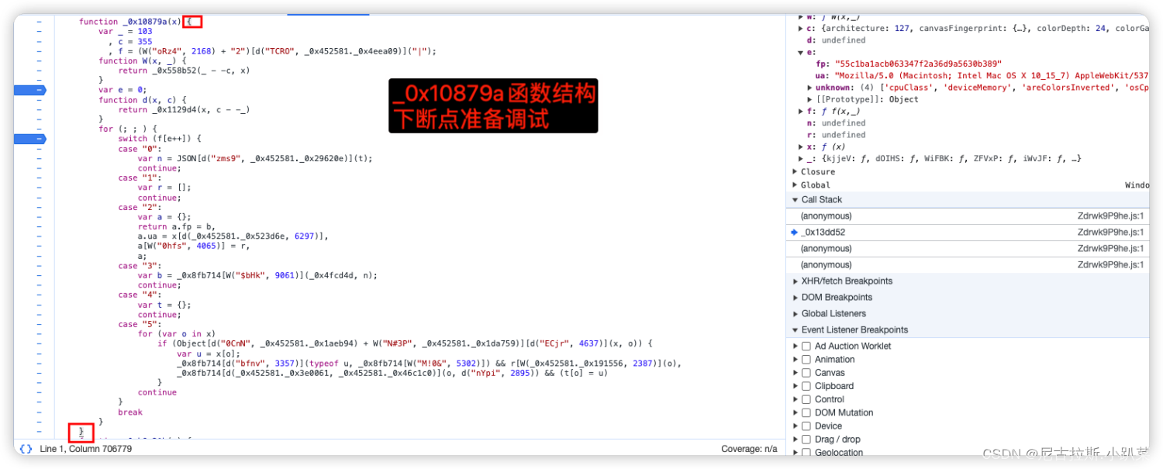Click the pretty-print braces icon in the status bar
This screenshot has width=1163, height=469.
(x=24, y=449)
